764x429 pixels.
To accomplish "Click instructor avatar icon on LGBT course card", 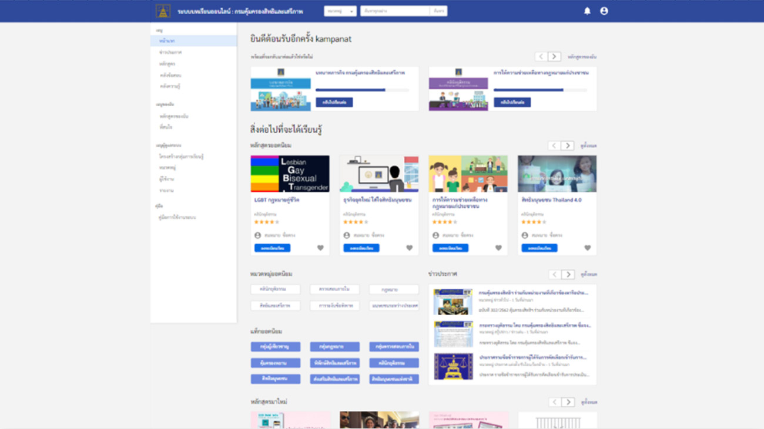I will pos(257,235).
